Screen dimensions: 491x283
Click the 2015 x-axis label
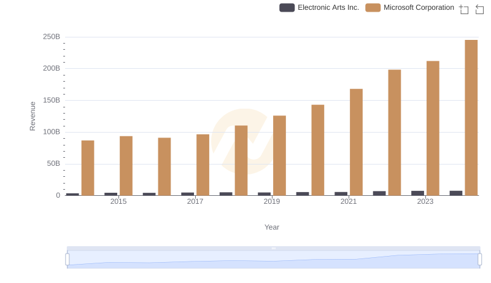pos(118,201)
